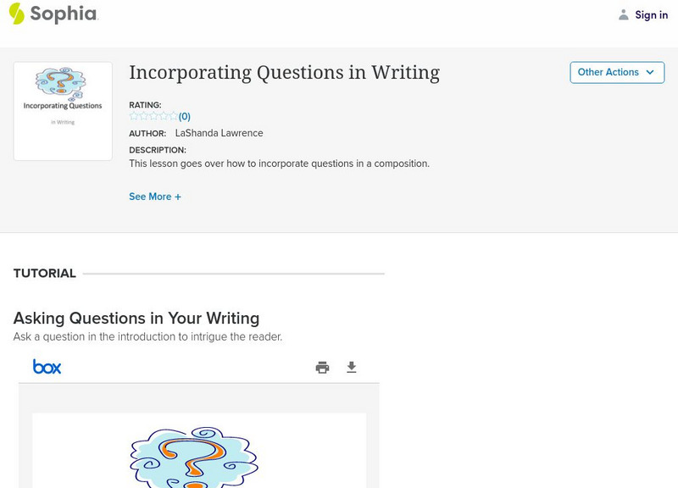Click the Sign in link
The image size is (678, 488).
click(x=651, y=15)
